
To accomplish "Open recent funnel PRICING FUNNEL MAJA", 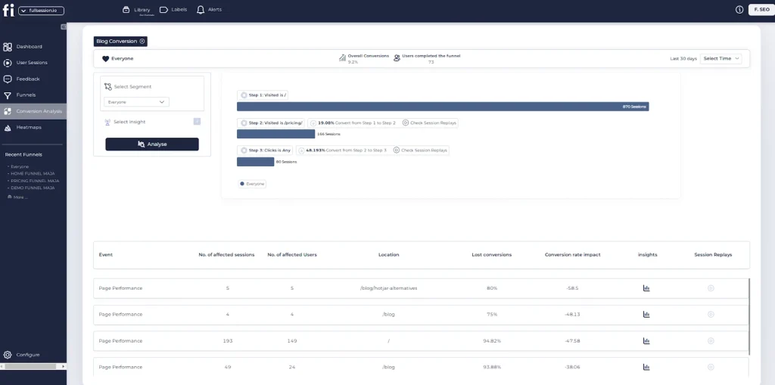I will (x=35, y=181).
